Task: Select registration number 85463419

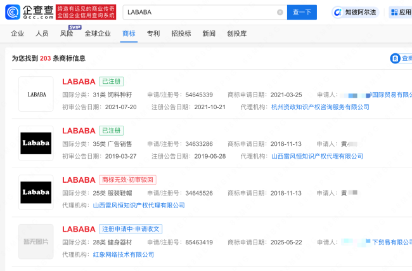Action: pos(199,242)
